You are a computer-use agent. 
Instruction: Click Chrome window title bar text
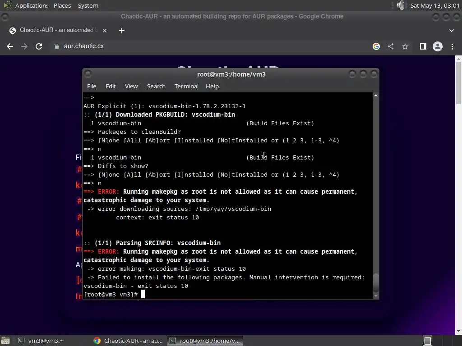(x=232, y=17)
